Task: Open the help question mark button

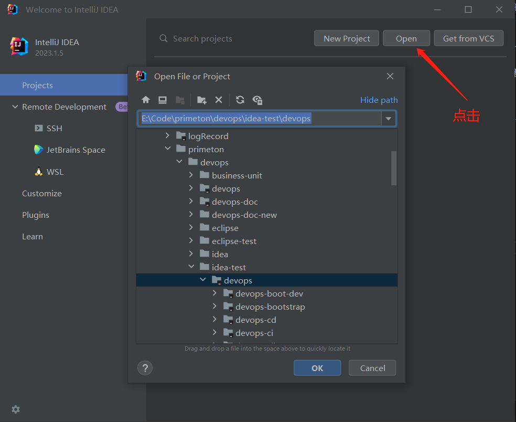Action: coord(145,368)
